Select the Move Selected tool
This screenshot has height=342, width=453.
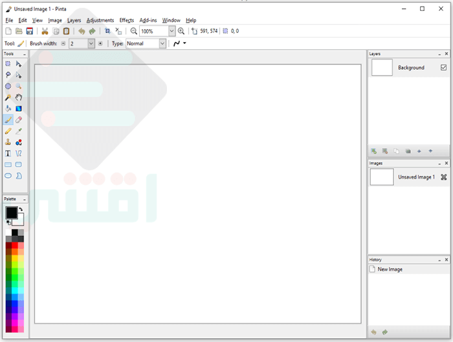19,64
